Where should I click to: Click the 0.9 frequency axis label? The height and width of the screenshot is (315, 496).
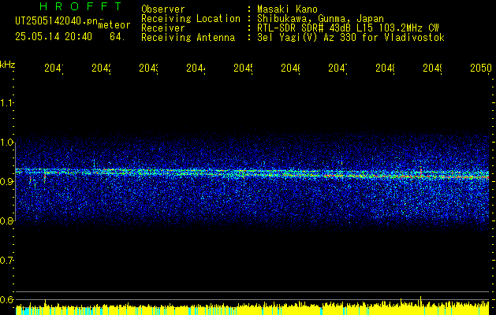pos(6,181)
